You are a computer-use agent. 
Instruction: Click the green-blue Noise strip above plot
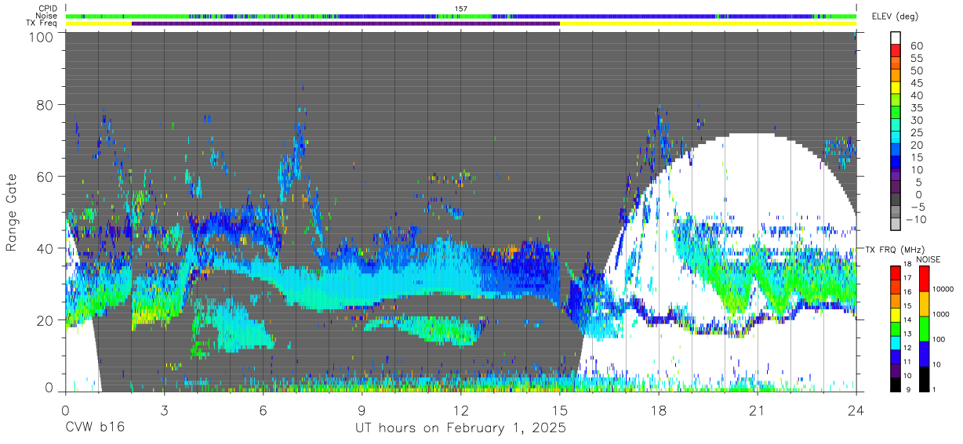click(x=461, y=16)
